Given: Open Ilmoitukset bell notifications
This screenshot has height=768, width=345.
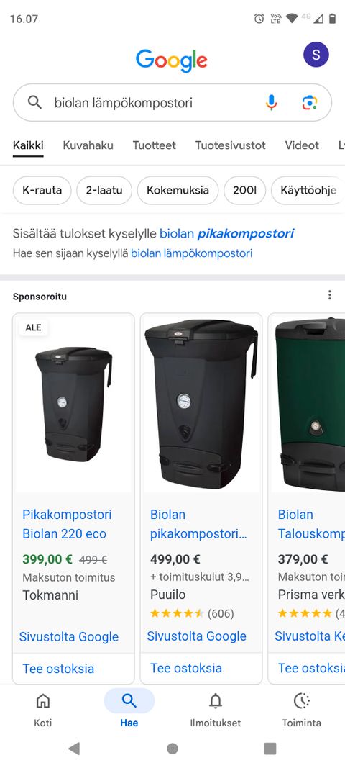Looking at the screenshot, I should click(216, 709).
